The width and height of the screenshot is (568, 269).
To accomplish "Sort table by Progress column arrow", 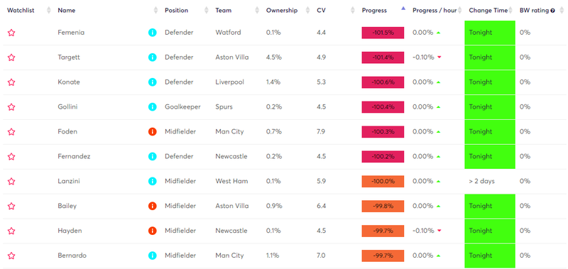I will 403,10.
